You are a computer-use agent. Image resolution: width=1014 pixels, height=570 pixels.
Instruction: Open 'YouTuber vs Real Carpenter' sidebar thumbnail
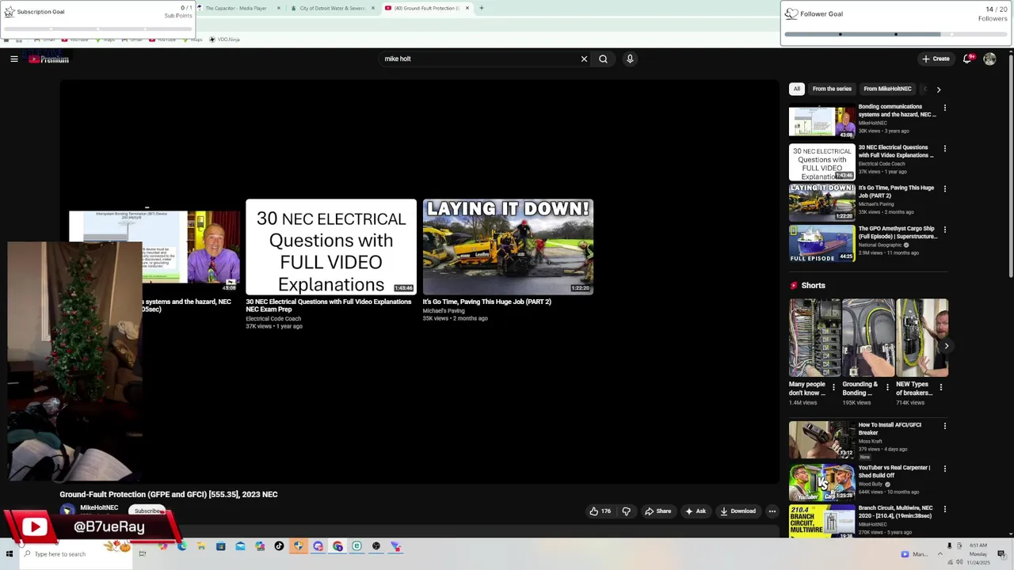pyautogui.click(x=821, y=482)
